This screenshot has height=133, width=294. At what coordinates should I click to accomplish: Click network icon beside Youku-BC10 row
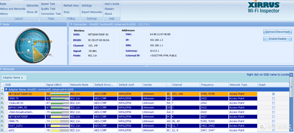[2, 103]
